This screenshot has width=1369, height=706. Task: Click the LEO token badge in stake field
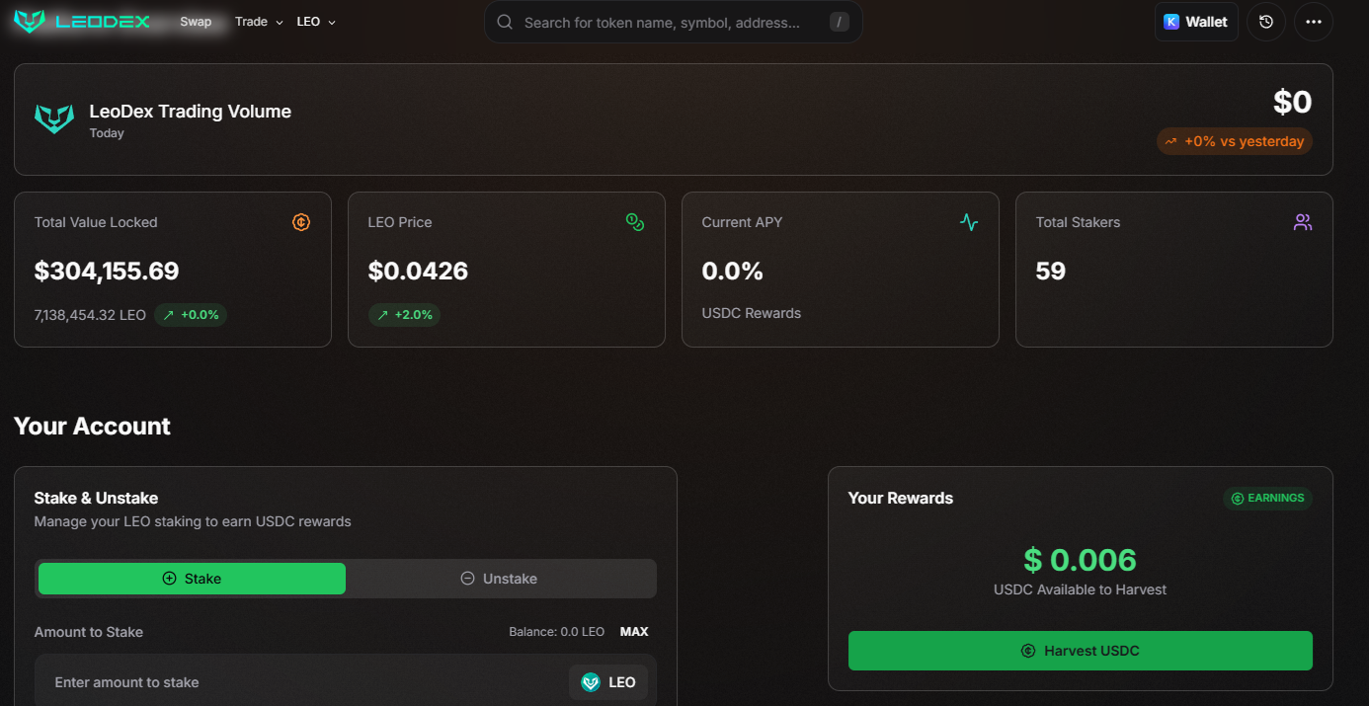click(608, 682)
